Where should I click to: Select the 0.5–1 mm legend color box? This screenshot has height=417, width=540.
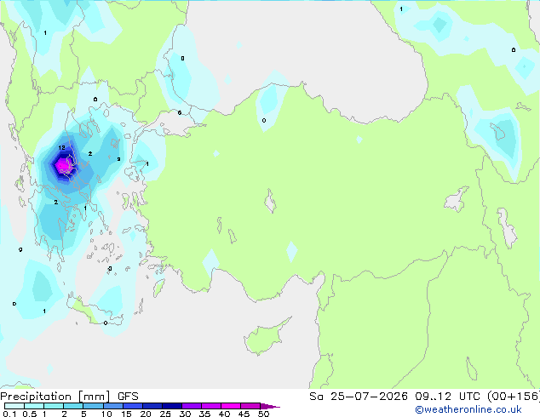click(x=34, y=406)
